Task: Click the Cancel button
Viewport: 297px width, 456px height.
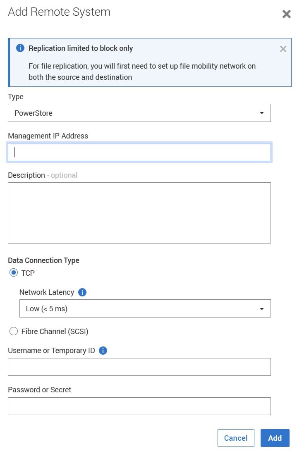Action: 236,438
